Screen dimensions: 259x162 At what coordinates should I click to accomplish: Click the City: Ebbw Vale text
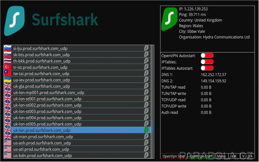click(192, 31)
